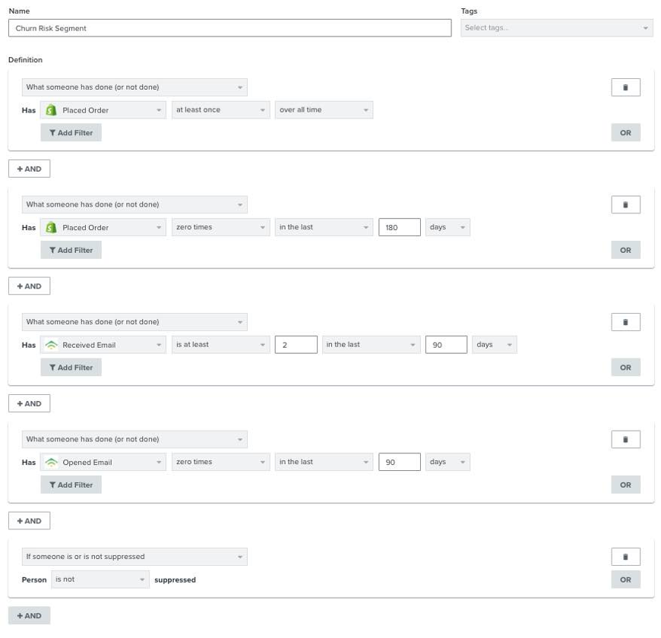Click the AND button below the first condition

(x=29, y=169)
